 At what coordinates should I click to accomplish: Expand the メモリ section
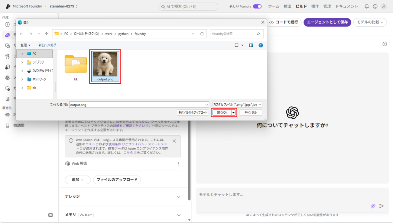179,215
